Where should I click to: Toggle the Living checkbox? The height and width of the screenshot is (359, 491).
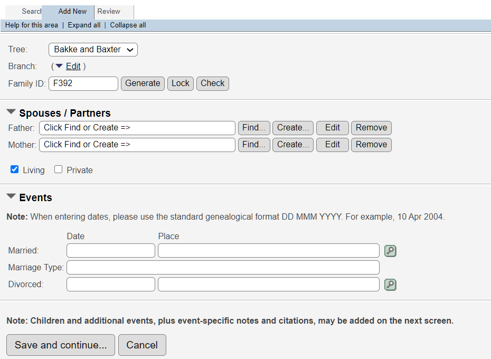point(15,169)
